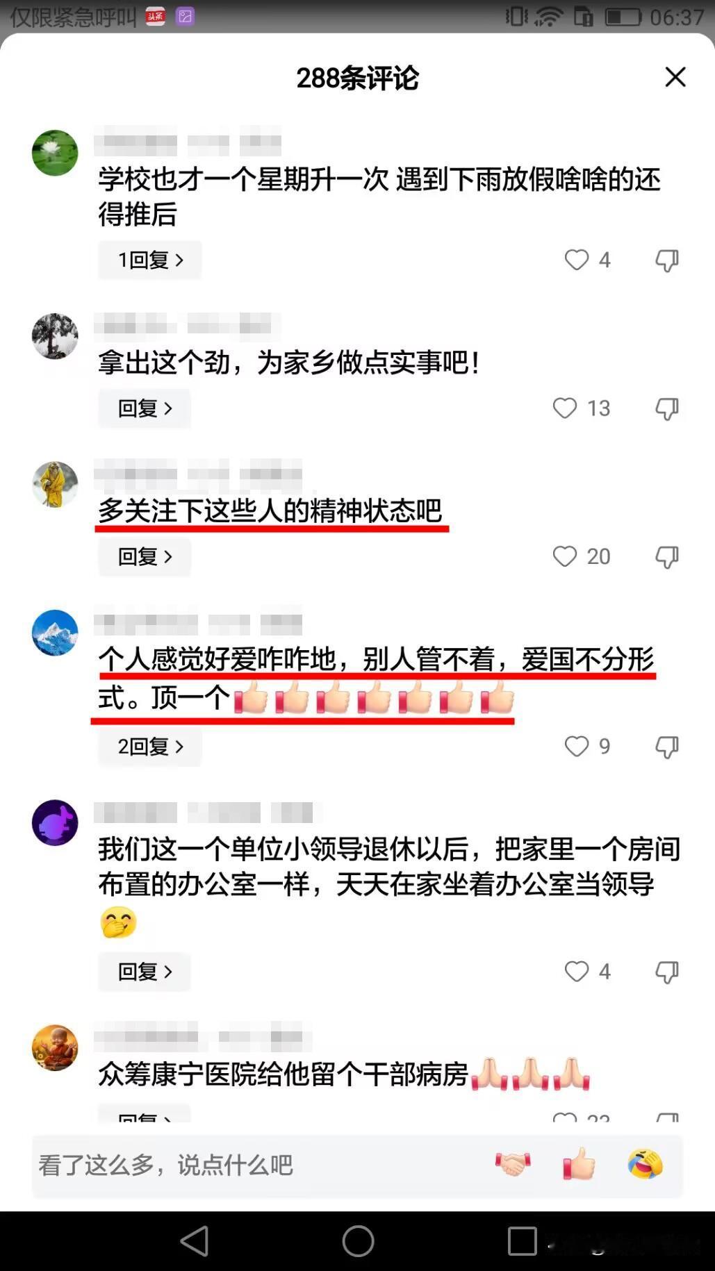
Task: Open the snow mountain avatar profile
Action: [x=55, y=633]
